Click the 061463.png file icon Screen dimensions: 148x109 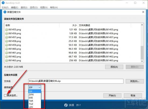[x=6, y=60]
